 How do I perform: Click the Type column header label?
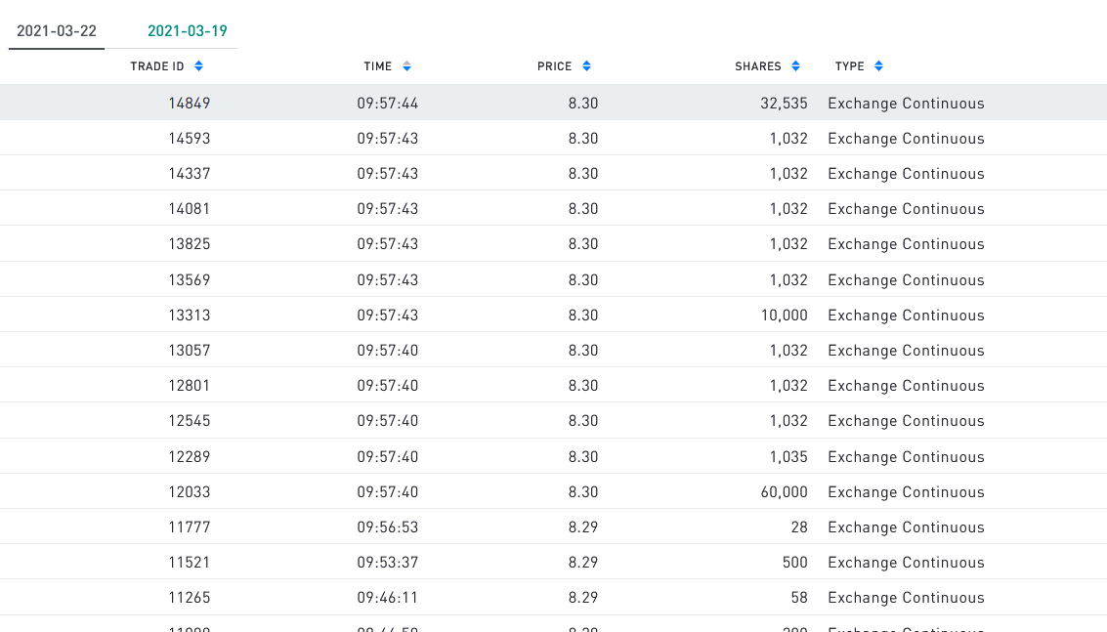pyautogui.click(x=850, y=66)
